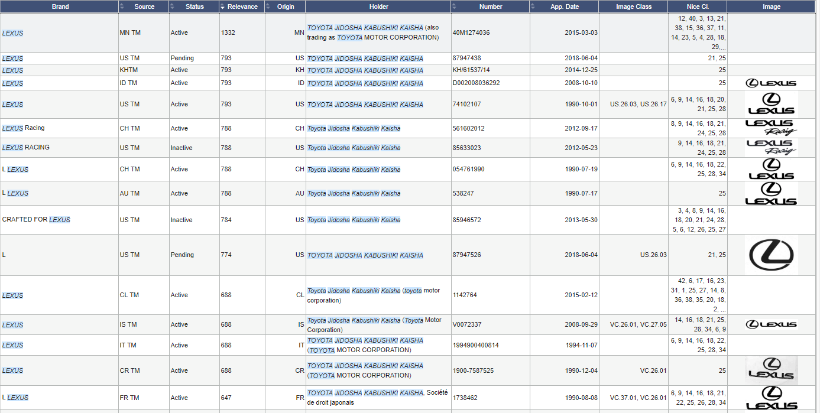This screenshot has width=820, height=413.
Task: Click holder text with Société de droit japonais
Action: [378, 398]
